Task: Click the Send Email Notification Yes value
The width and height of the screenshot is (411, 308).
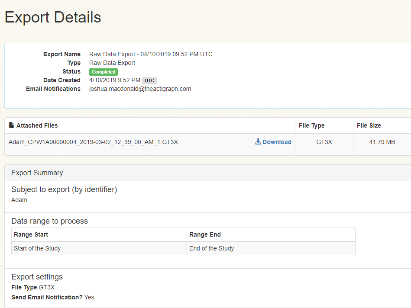Action: [x=89, y=297]
